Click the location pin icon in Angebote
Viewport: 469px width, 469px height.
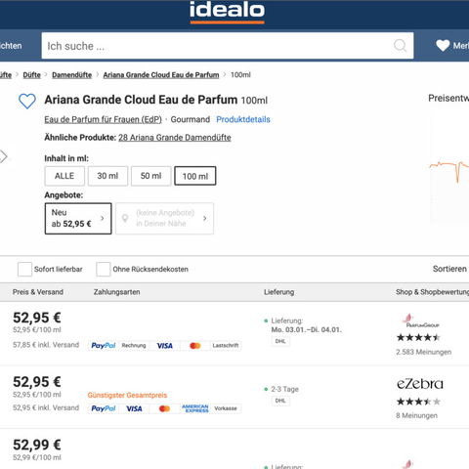point(125,218)
